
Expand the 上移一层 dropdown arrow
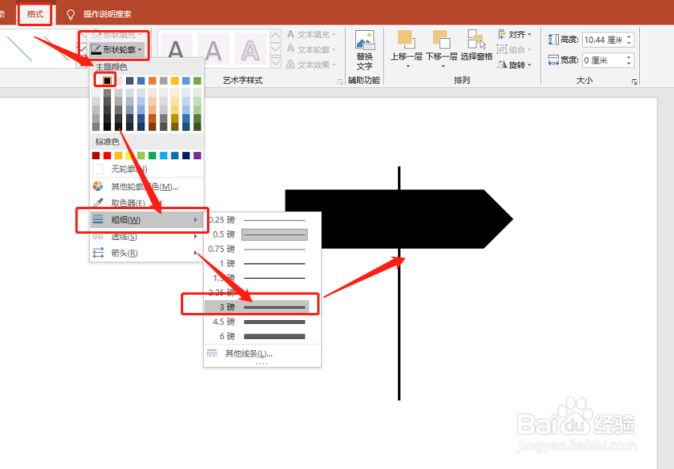408,66
